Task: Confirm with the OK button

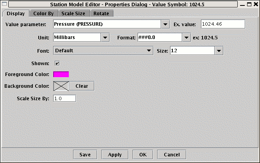Action: click(x=143, y=154)
